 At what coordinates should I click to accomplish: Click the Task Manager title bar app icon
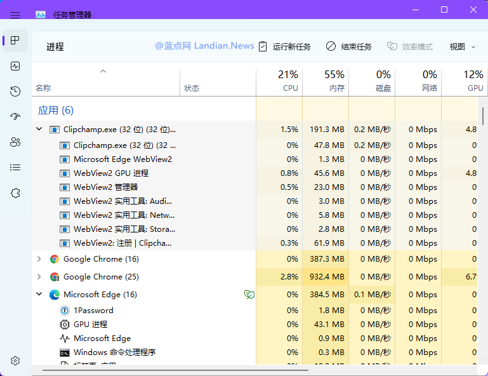41,15
